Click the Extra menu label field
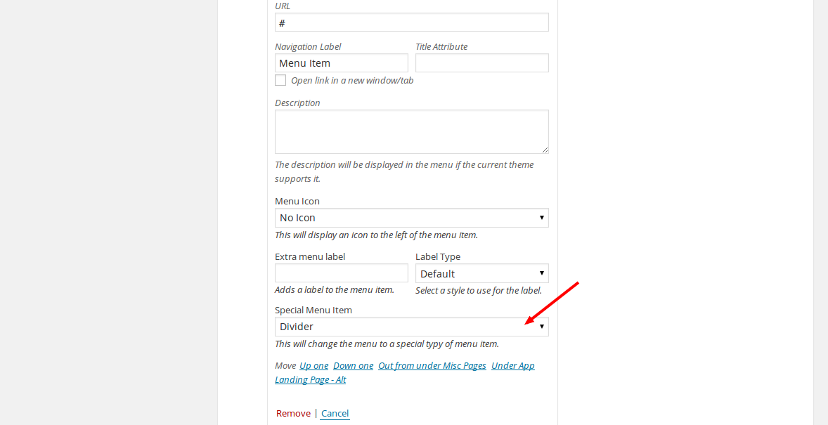Screen dimensions: 828x425 [341, 273]
